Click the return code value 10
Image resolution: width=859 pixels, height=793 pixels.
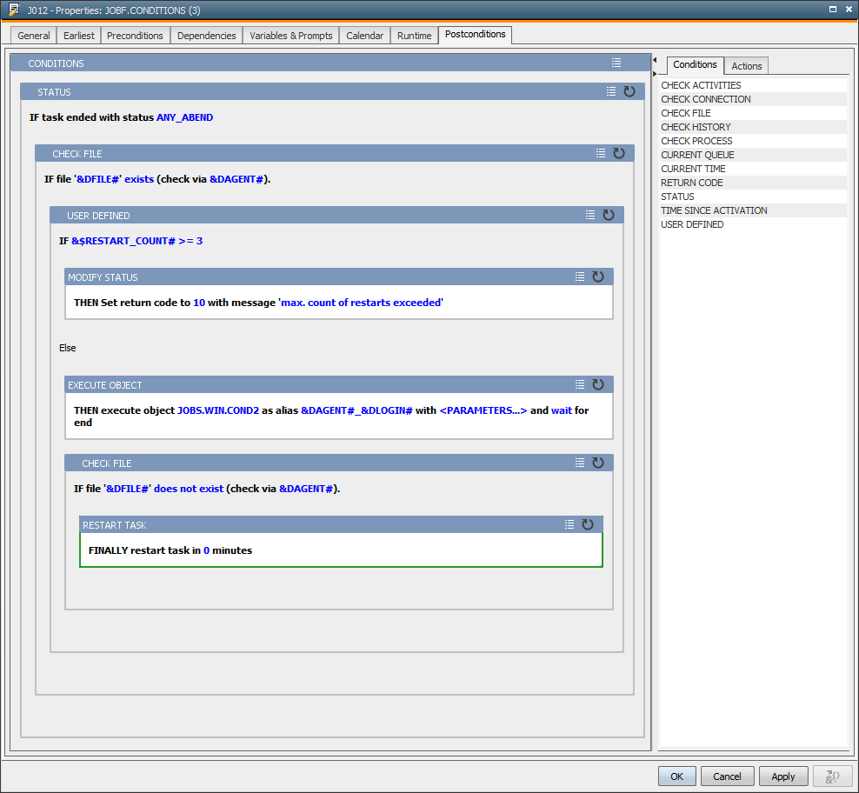[198, 303]
